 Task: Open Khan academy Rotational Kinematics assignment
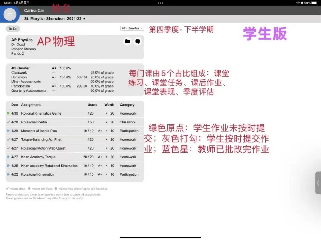[75, 166]
